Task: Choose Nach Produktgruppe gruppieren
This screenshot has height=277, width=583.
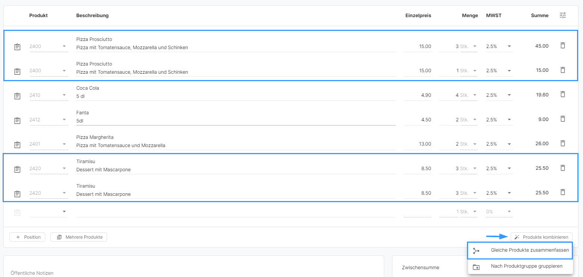Action: (x=520, y=266)
